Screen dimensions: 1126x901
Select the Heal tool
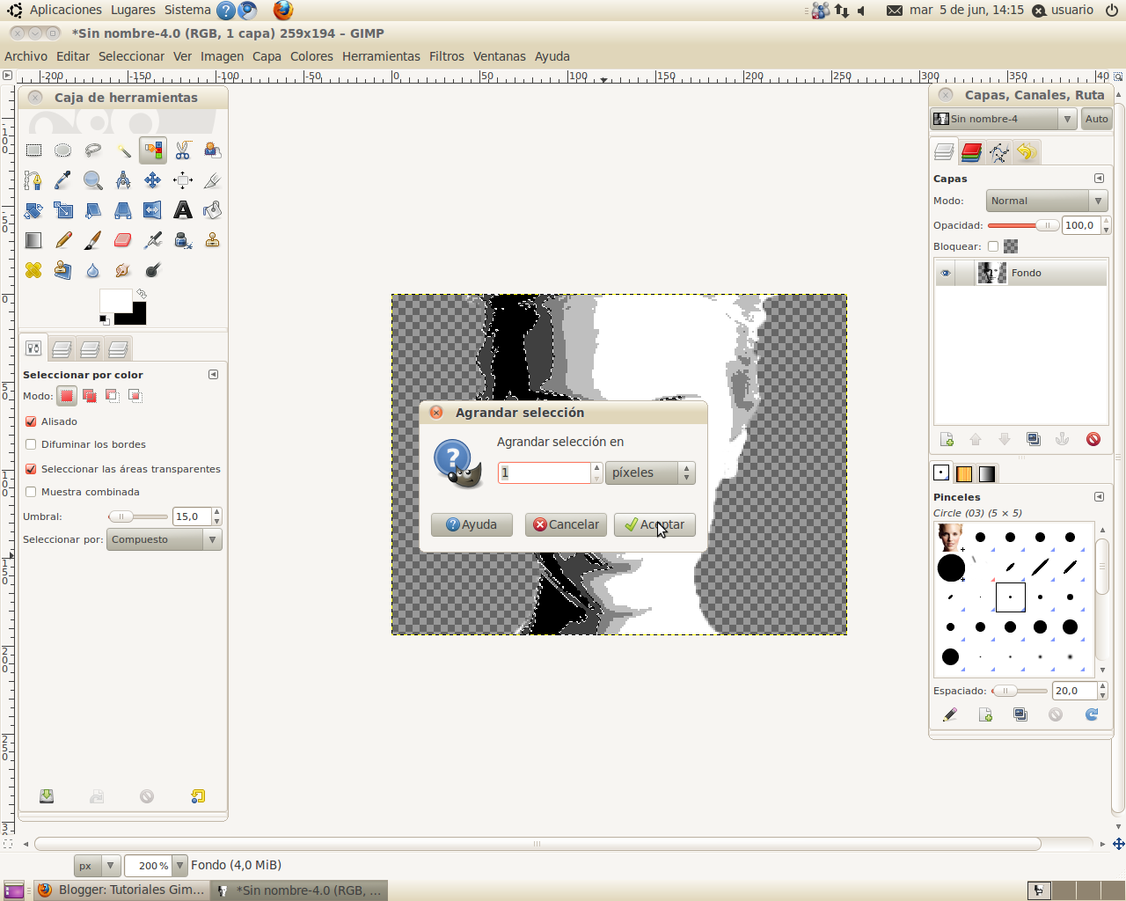(x=33, y=270)
